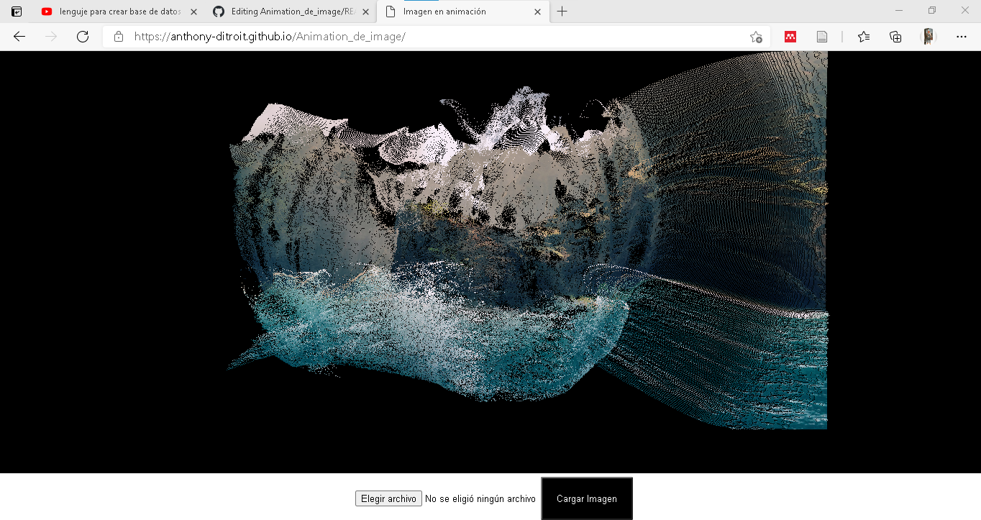
Task: Close the Imagen en animación tab
Action: (x=537, y=12)
